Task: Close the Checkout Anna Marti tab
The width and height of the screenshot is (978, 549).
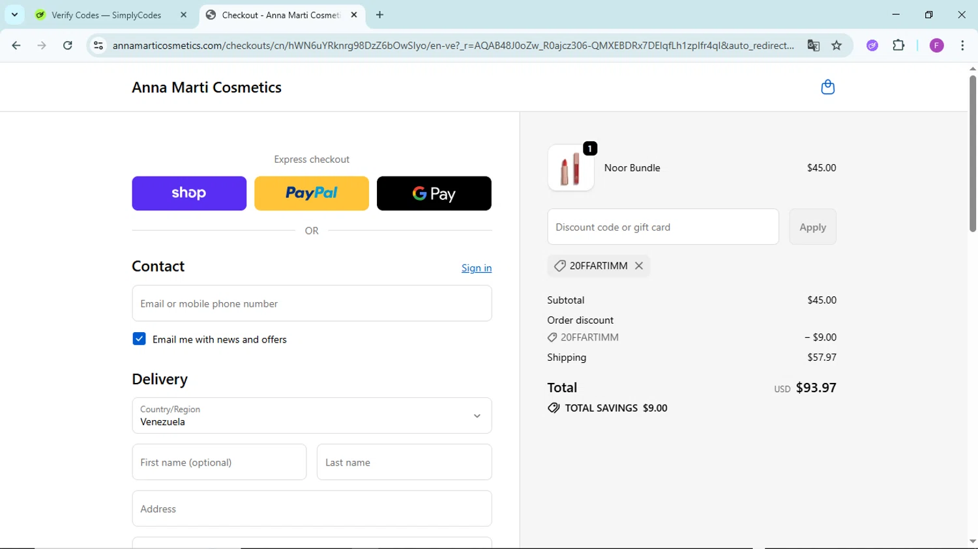Action: click(354, 15)
